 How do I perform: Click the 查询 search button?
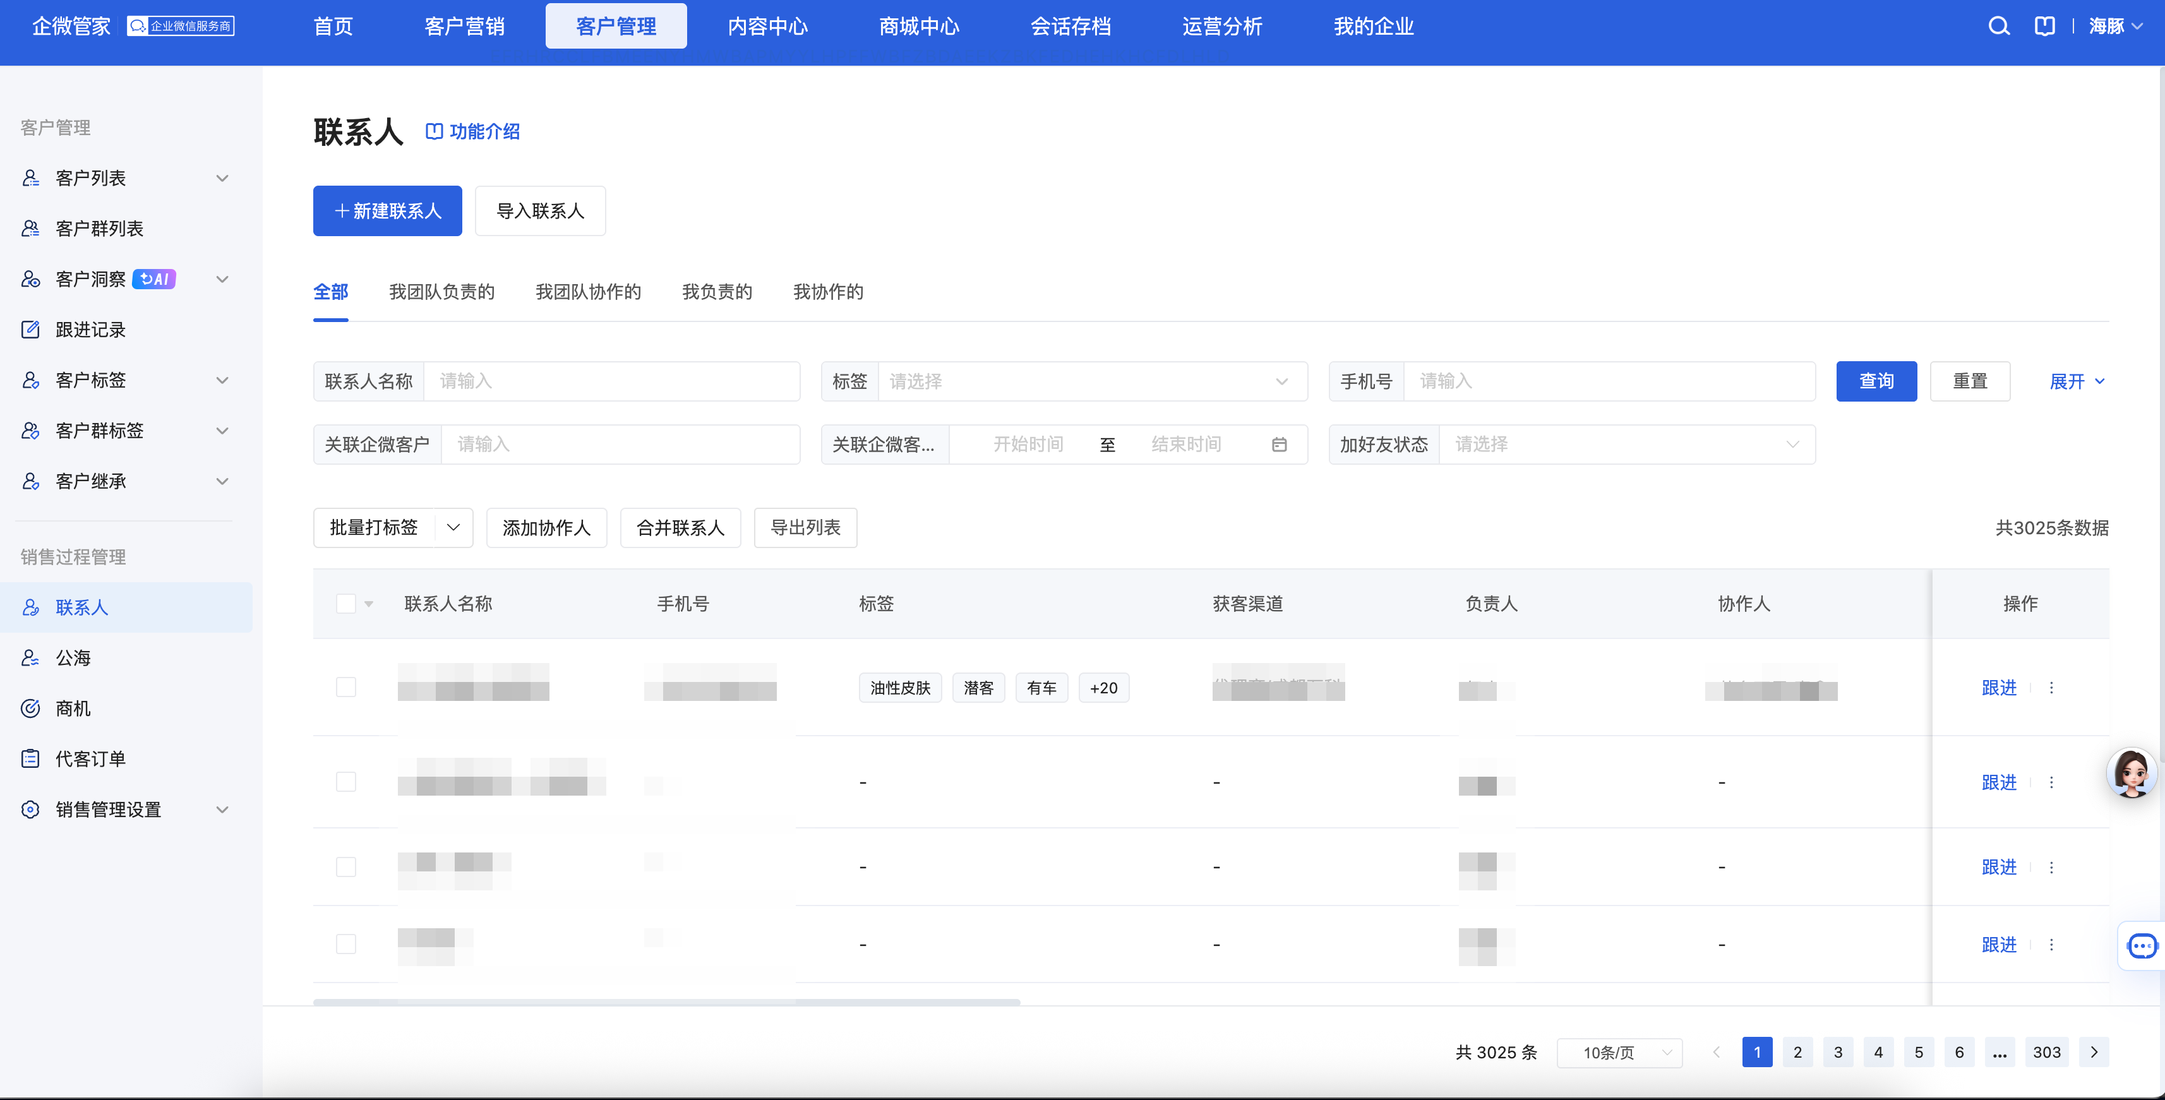(1876, 381)
